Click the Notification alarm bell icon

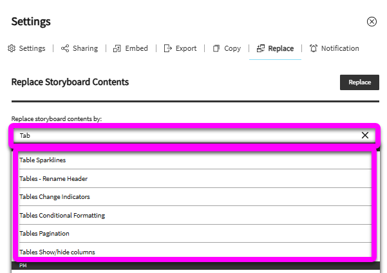click(x=314, y=48)
